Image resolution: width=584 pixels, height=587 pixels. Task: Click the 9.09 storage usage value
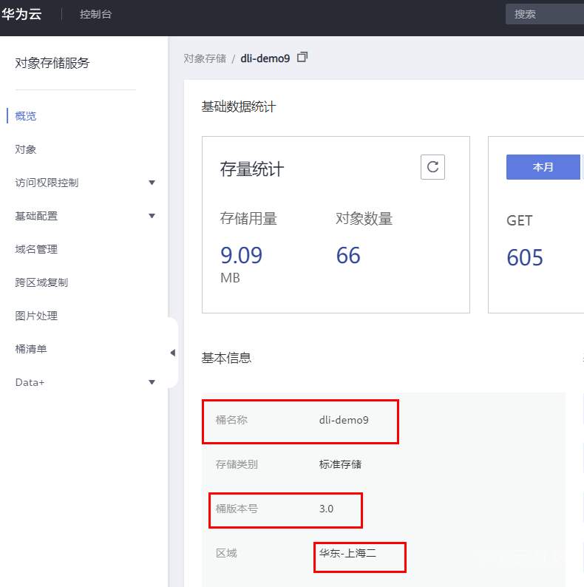point(241,255)
